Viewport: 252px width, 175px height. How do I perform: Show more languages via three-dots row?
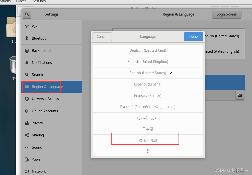148,151
